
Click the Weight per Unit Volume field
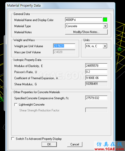[x=64, y=46]
